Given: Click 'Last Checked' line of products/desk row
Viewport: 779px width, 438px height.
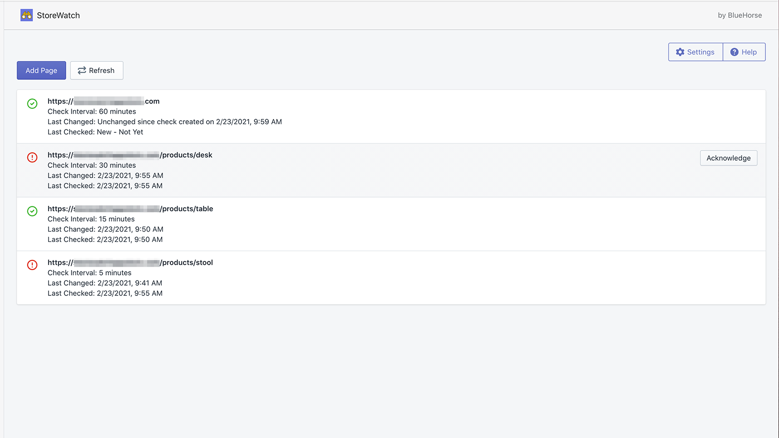Looking at the screenshot, I should point(105,186).
